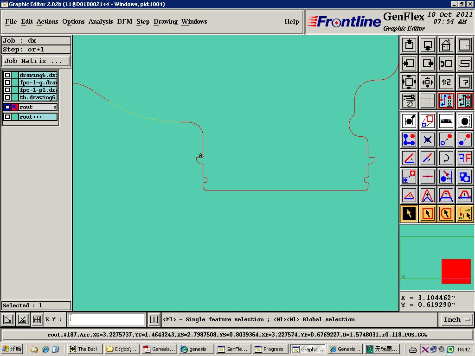Open the wrench and palette display settings icon
This screenshot has height=356, width=475.
coord(409,101)
